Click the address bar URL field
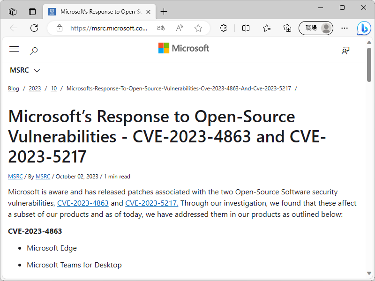The width and height of the screenshot is (375, 281). click(109, 28)
